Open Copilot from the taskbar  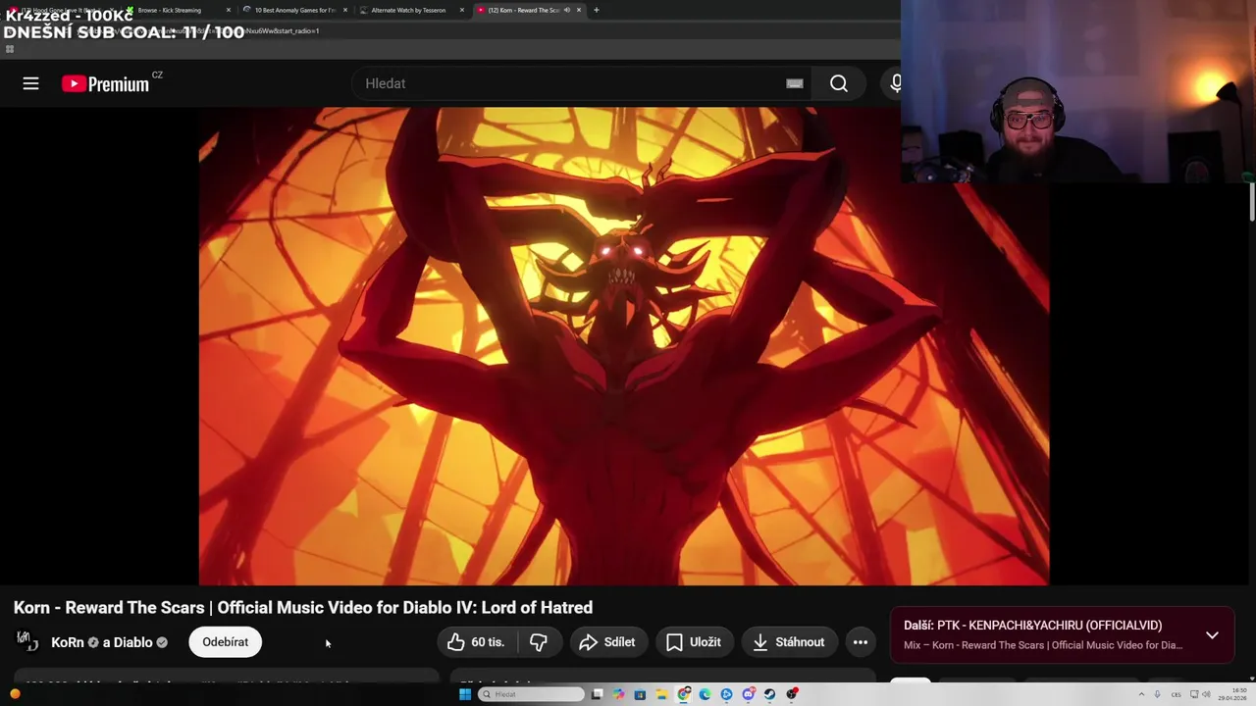(x=618, y=694)
